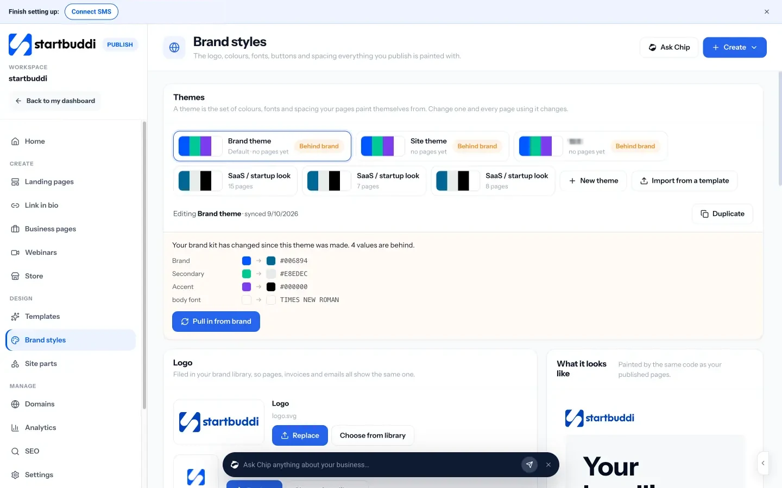Click the left chevron panel handle at right edge
This screenshot has height=488, width=782.
coord(763,463)
